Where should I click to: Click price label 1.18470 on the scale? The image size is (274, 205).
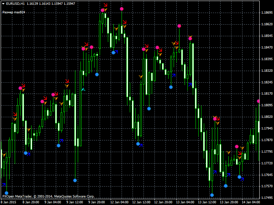[x=267, y=47]
